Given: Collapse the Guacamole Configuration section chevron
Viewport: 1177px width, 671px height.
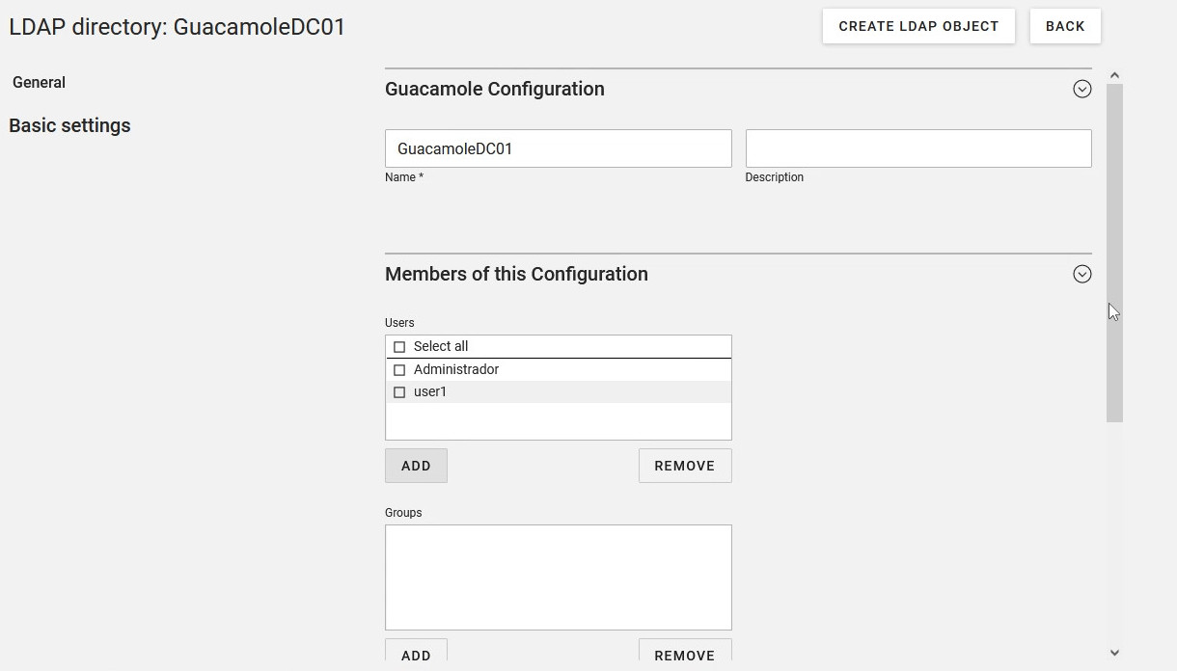Looking at the screenshot, I should pyautogui.click(x=1081, y=89).
